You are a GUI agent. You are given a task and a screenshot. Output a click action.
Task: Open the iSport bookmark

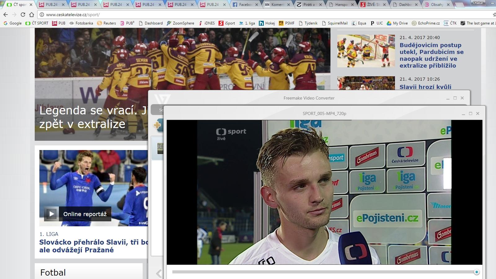[x=227, y=23]
